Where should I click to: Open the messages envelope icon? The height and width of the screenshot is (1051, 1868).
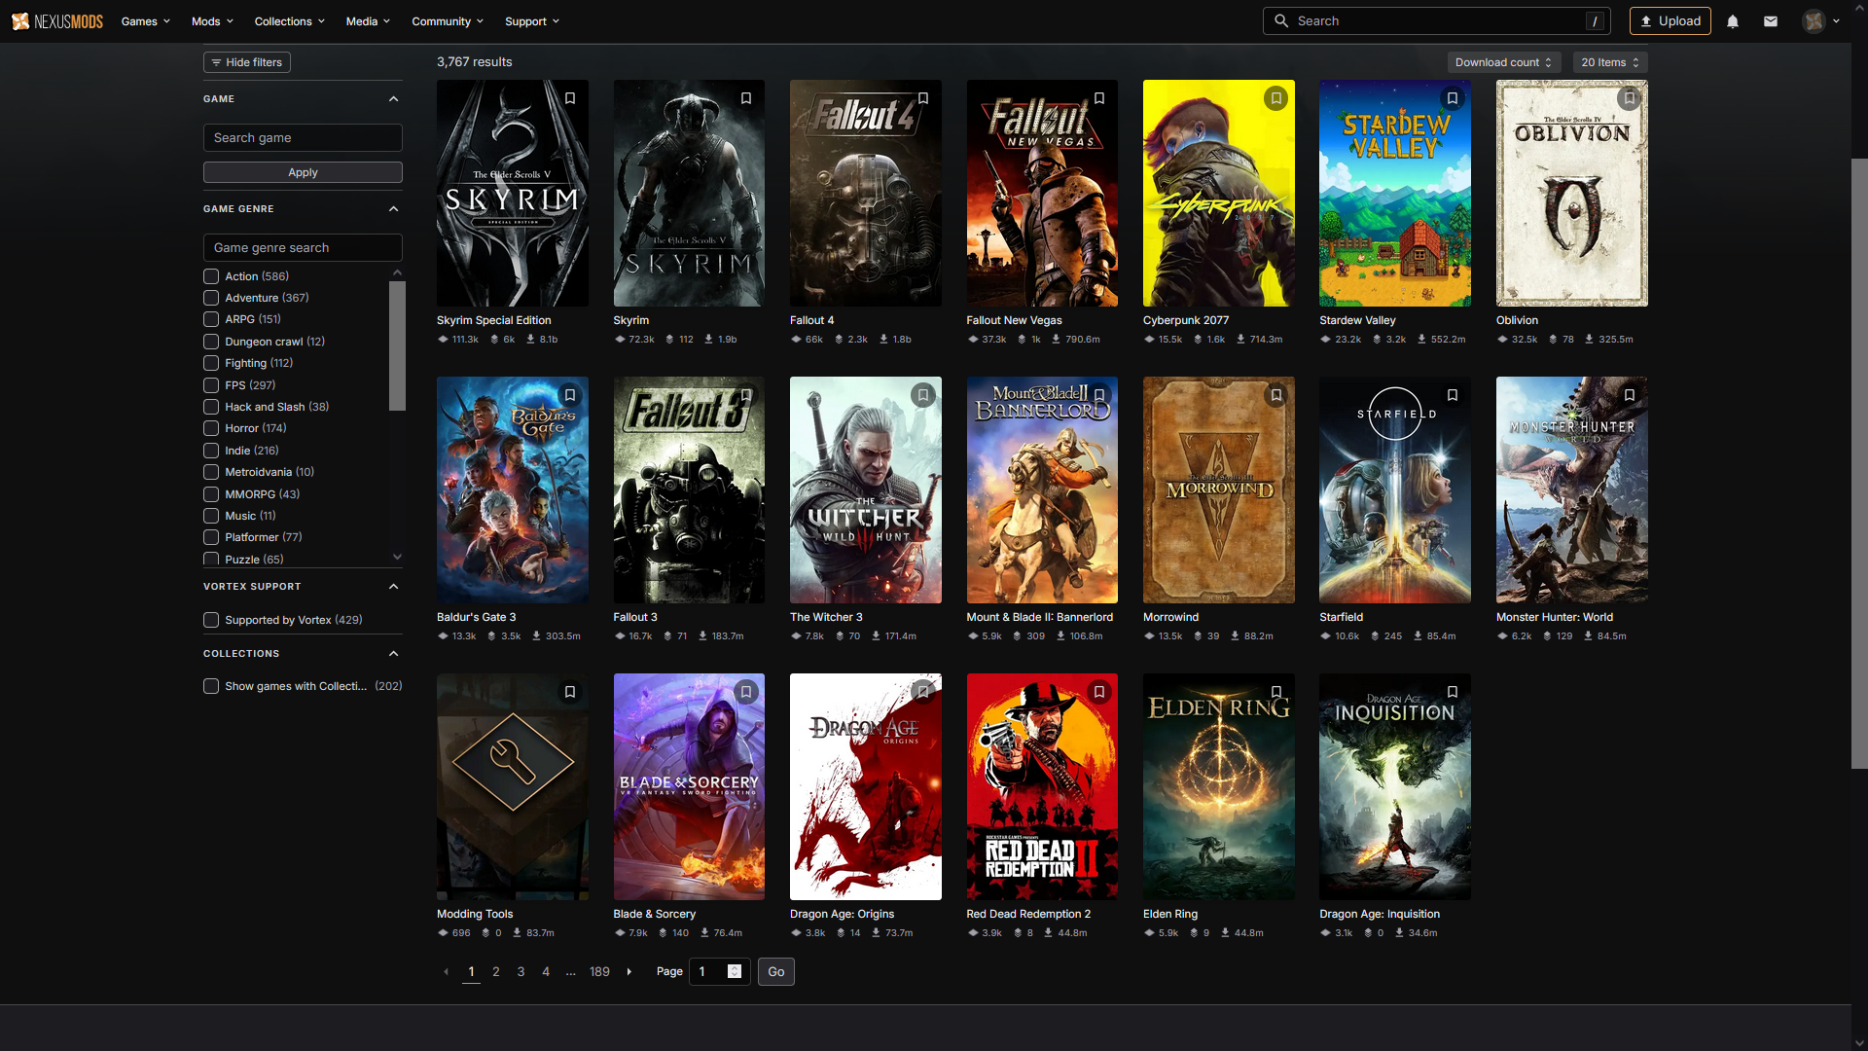coord(1771,21)
